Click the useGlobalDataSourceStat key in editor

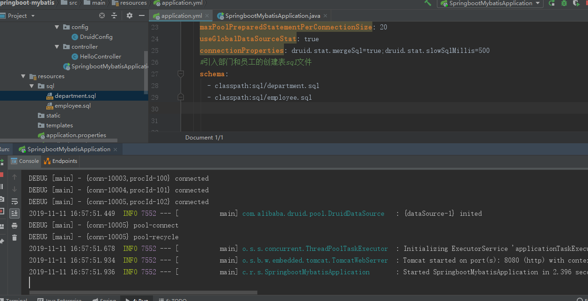coord(248,39)
